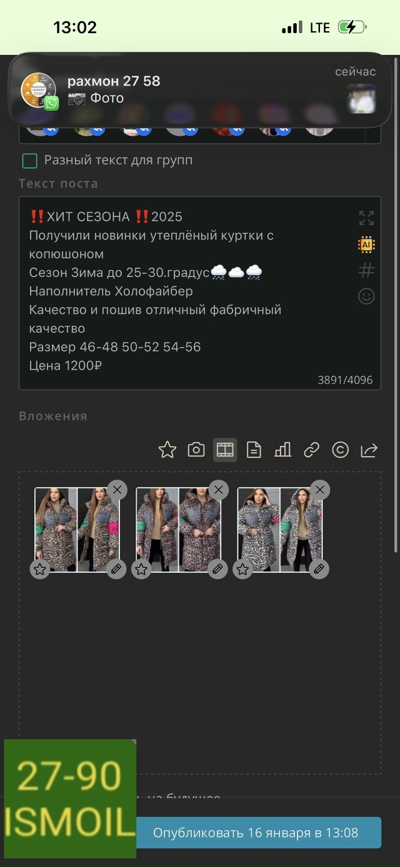
Task: Open the WhatsApp notification from рахмон 27 58
Action: pyautogui.click(x=200, y=90)
